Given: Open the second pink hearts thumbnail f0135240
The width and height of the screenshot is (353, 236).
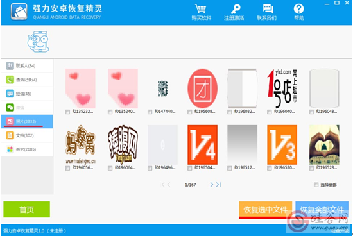Looking at the screenshot, I should (123, 88).
